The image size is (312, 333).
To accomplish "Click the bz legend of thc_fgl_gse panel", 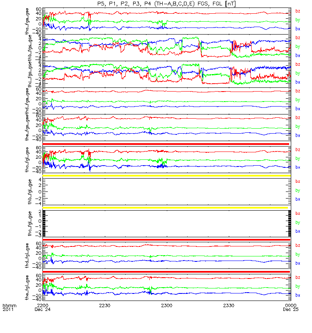I will 298,214.
